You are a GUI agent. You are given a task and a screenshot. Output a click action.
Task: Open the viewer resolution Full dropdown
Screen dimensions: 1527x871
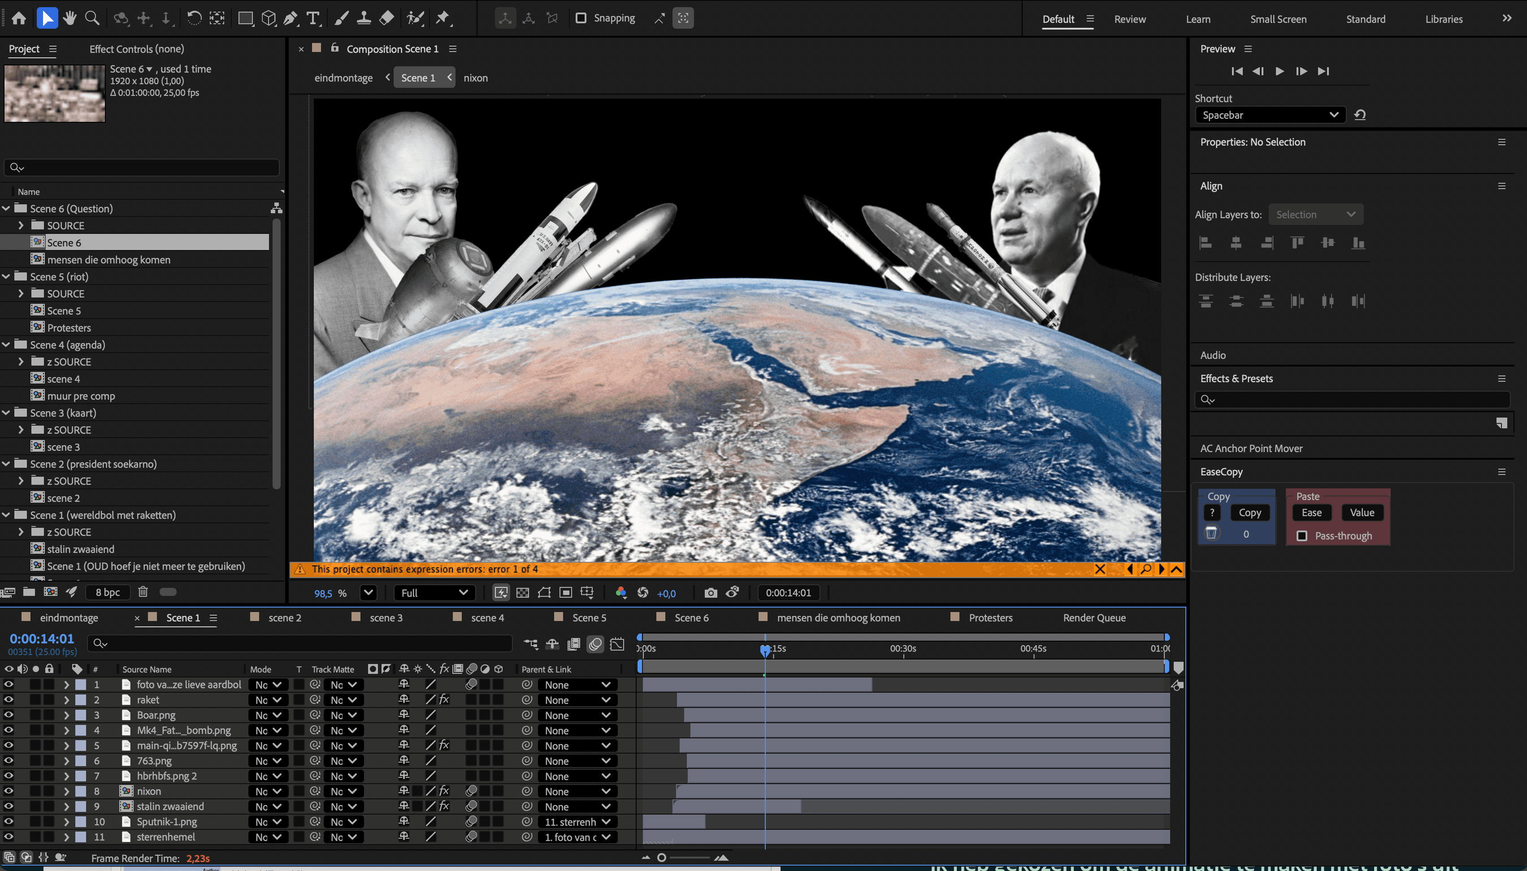[434, 593]
